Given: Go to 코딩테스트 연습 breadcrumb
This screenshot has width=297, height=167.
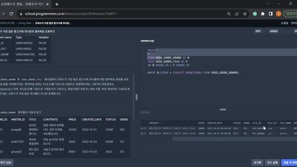Looking at the screenshot, I should (x=7, y=23).
